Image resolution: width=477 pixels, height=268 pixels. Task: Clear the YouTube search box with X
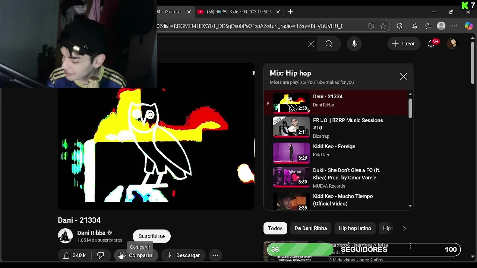click(311, 44)
